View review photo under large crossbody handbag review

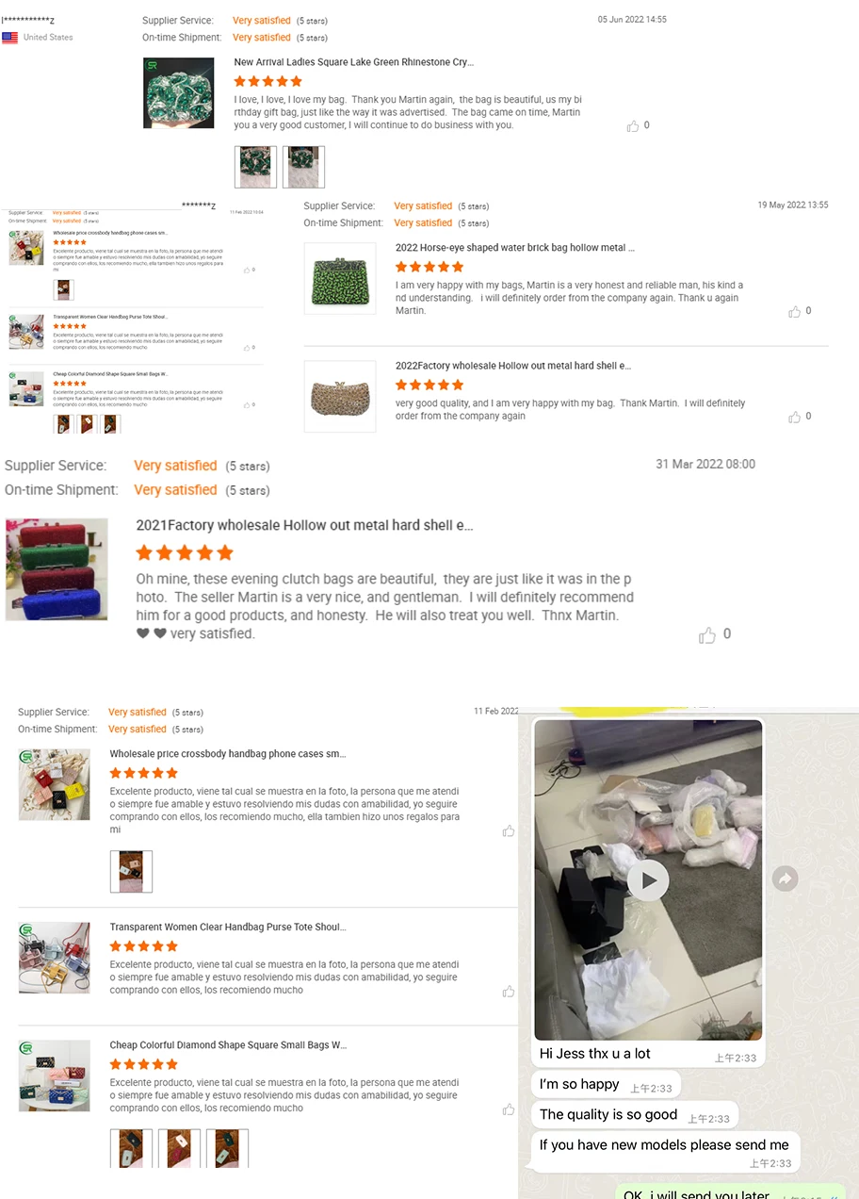(x=131, y=871)
